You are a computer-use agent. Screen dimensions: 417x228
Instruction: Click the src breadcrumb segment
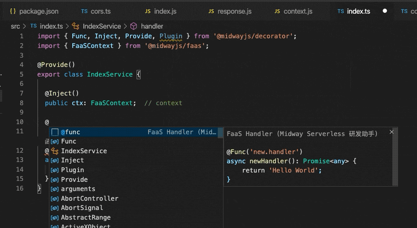pyautogui.click(x=15, y=26)
